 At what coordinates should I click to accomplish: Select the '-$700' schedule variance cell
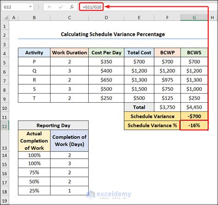pos(194,116)
